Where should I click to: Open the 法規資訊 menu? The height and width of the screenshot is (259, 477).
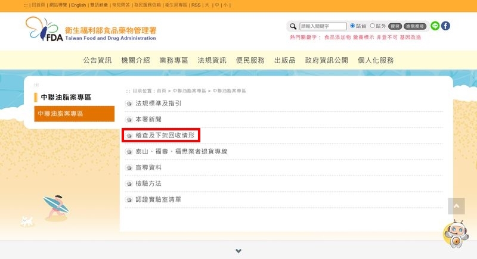pos(212,60)
